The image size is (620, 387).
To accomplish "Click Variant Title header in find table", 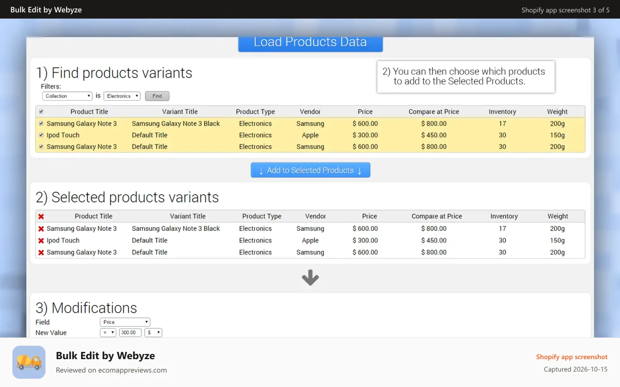I will [x=180, y=111].
